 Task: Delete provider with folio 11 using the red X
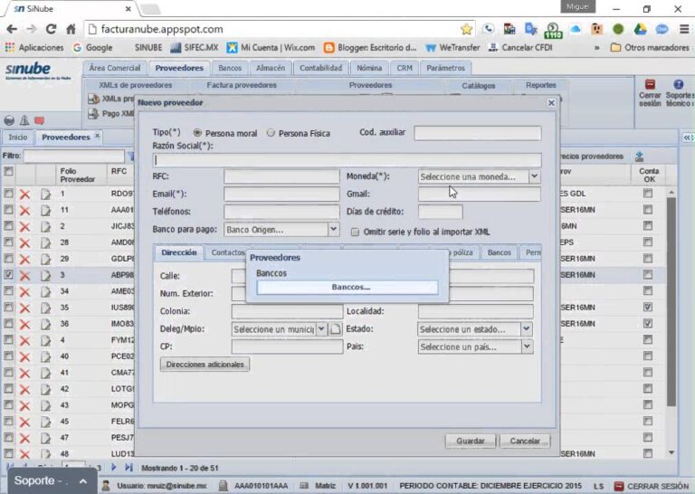point(25,210)
